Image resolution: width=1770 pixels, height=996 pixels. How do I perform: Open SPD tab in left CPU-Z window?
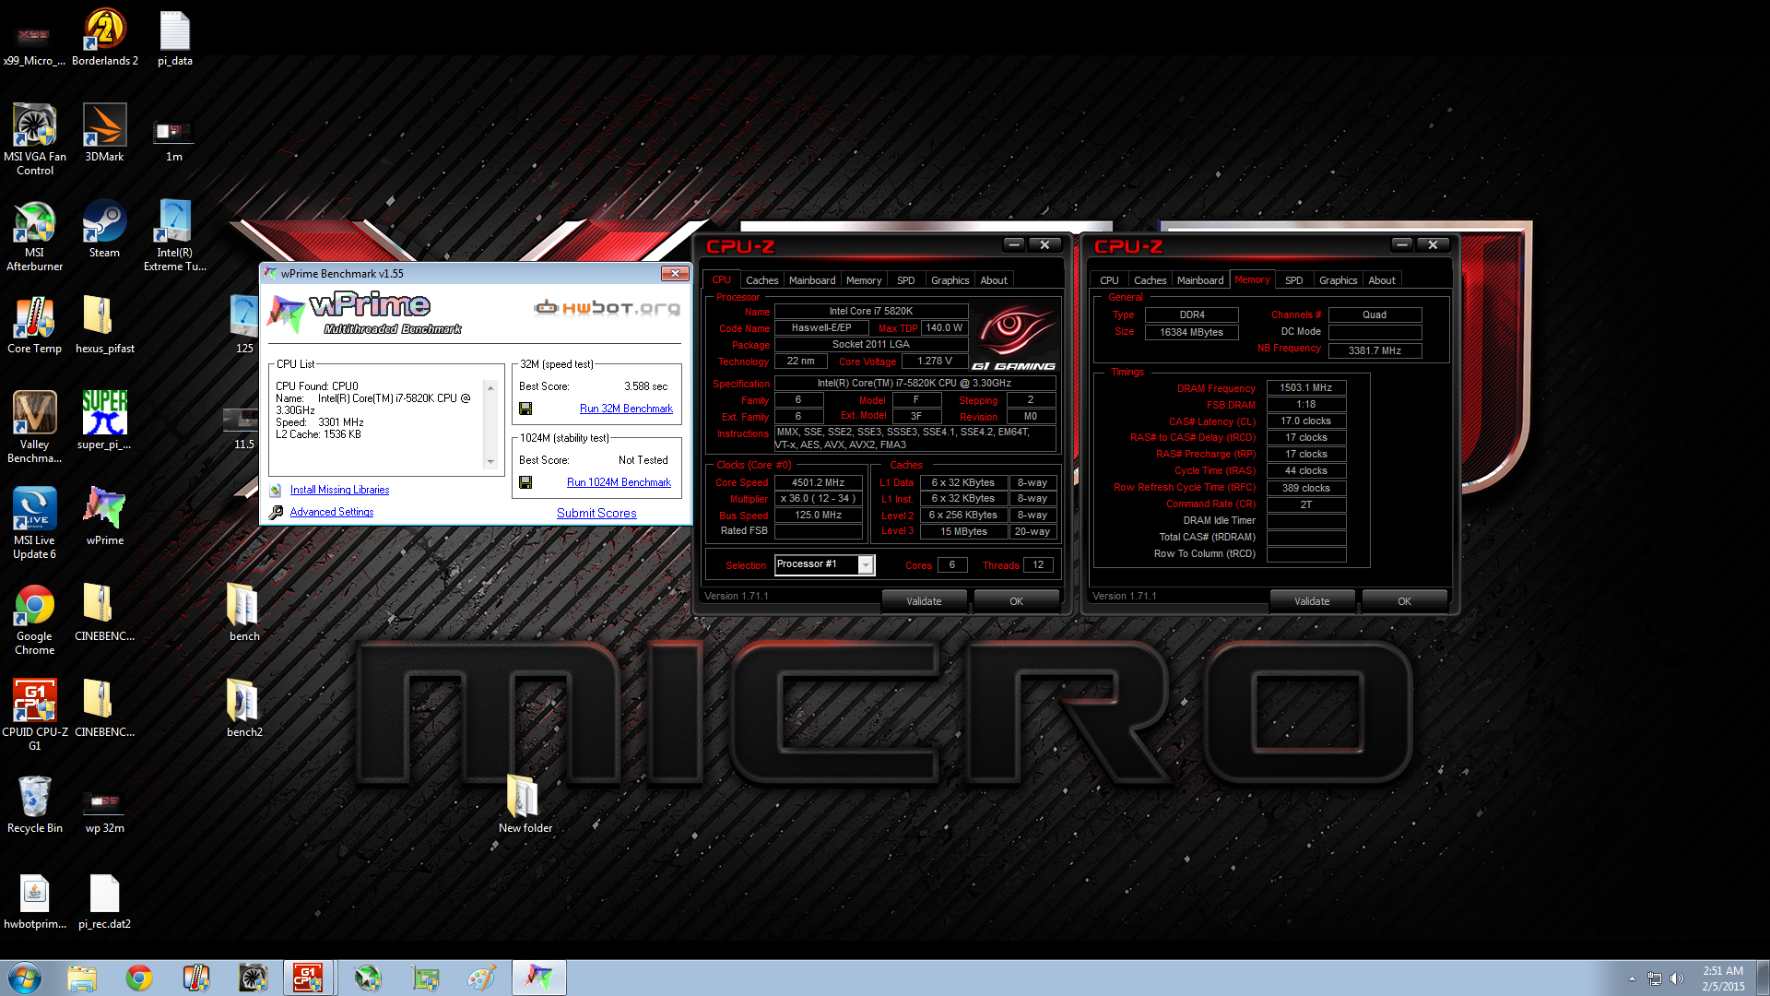coord(906,280)
